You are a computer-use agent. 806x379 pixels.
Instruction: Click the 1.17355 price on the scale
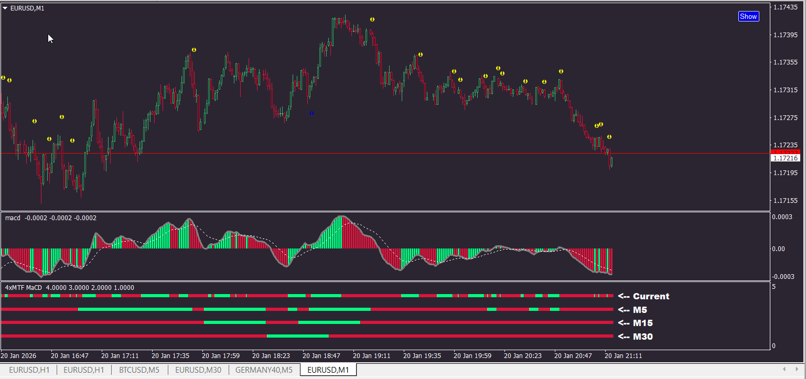786,62
